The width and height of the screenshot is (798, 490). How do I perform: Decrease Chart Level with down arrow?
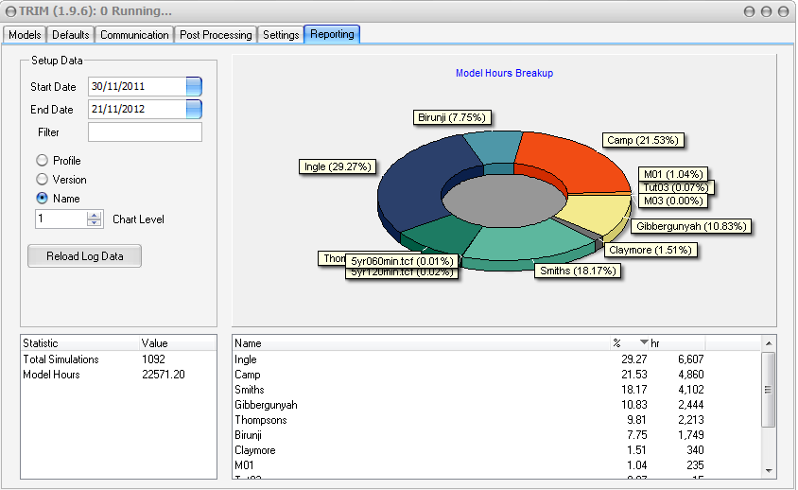[x=94, y=223]
